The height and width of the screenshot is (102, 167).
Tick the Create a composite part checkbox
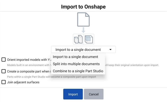tap(4, 71)
